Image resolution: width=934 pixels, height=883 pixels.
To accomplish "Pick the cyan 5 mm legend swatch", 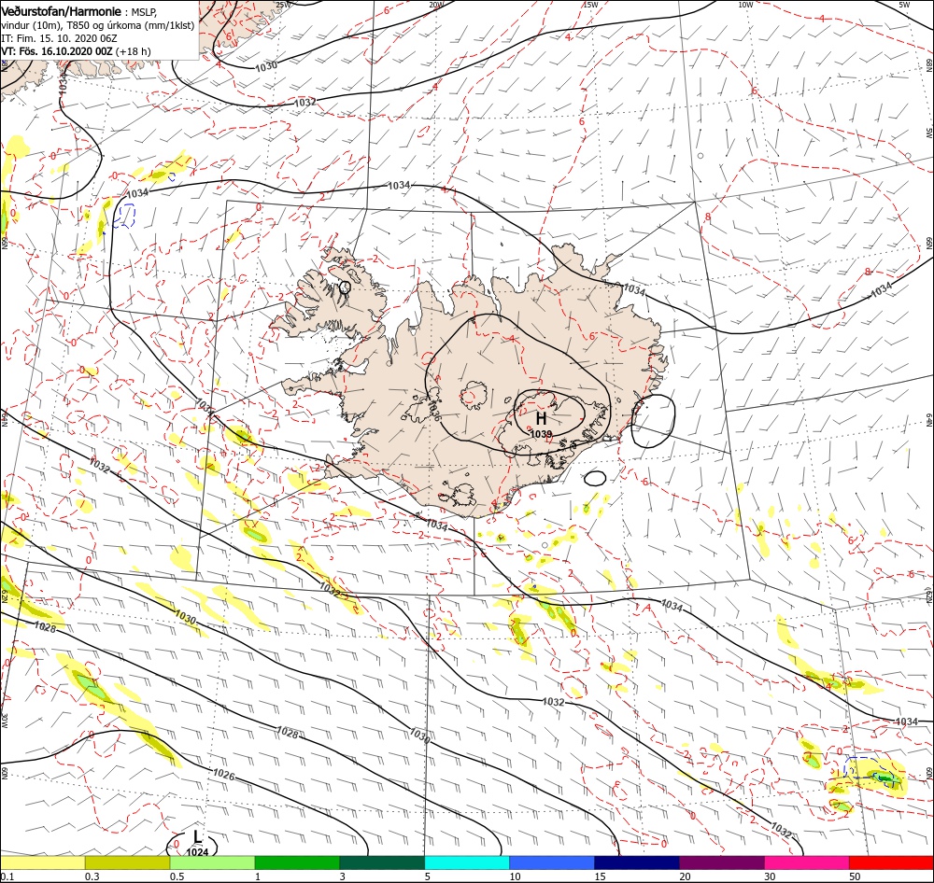I will coord(467,862).
